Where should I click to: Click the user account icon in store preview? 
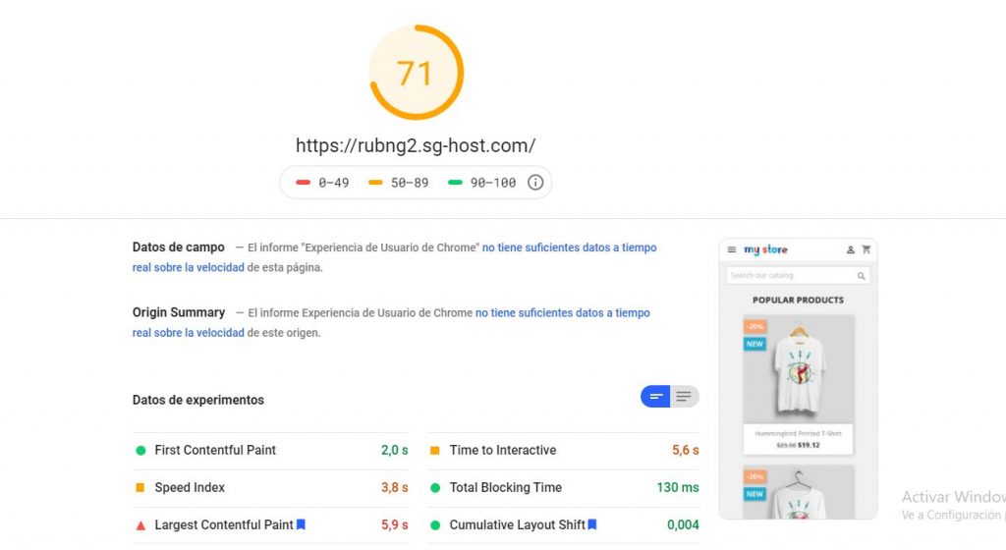(x=850, y=249)
